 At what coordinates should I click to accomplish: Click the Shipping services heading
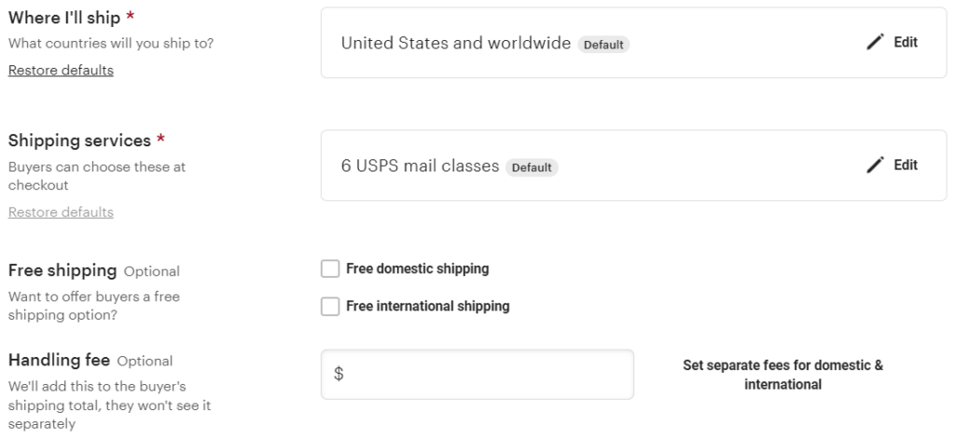point(79,141)
